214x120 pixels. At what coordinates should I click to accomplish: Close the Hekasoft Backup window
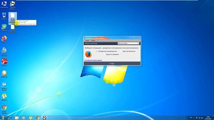pos(138,37)
